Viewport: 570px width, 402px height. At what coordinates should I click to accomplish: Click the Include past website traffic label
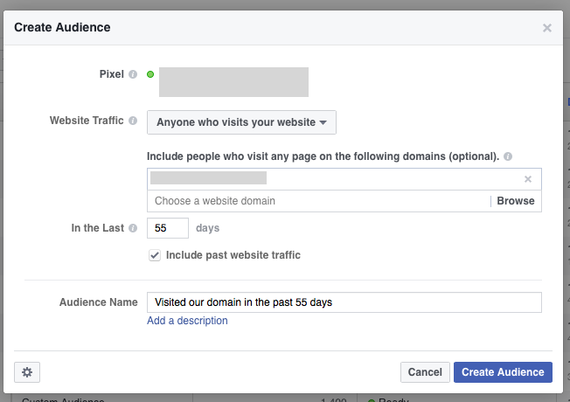233,255
